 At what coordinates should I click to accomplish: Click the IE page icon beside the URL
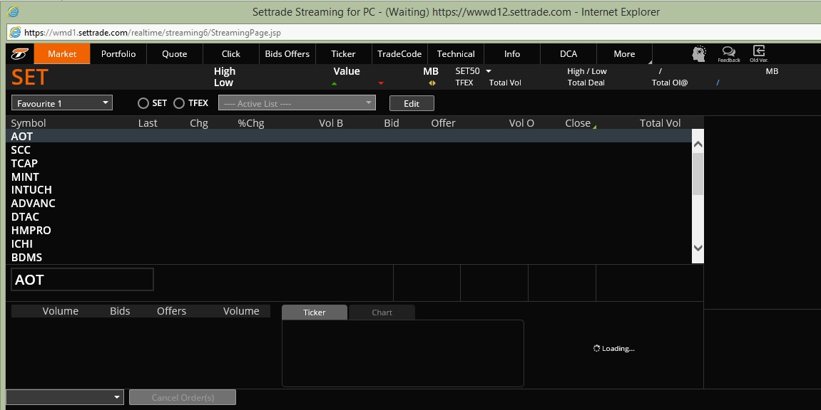[15, 32]
